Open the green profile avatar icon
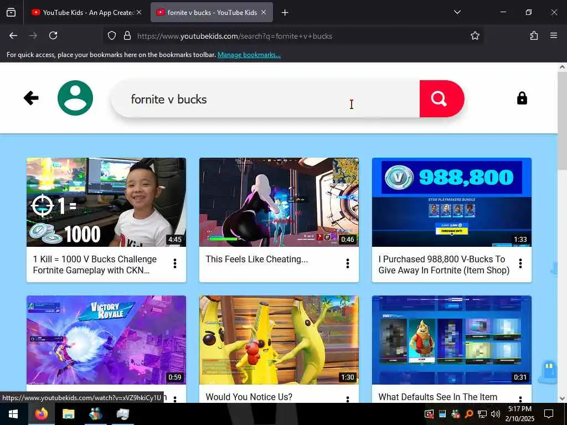567x425 pixels. click(75, 98)
